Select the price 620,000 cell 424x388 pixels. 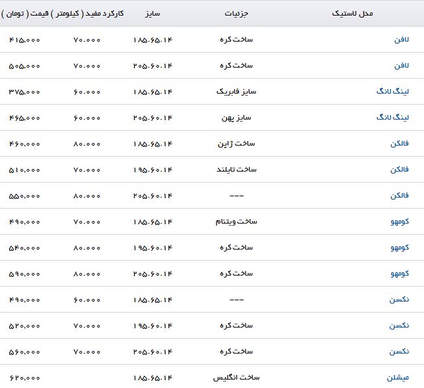tap(24, 378)
